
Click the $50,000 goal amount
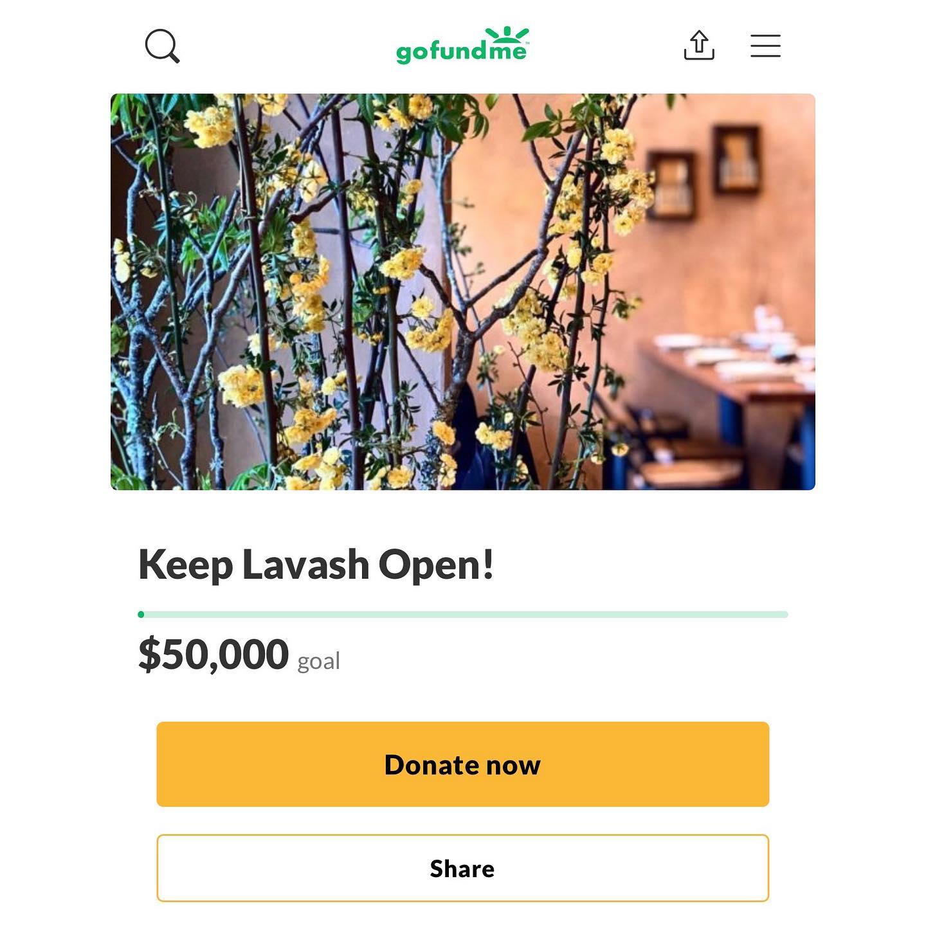click(213, 654)
